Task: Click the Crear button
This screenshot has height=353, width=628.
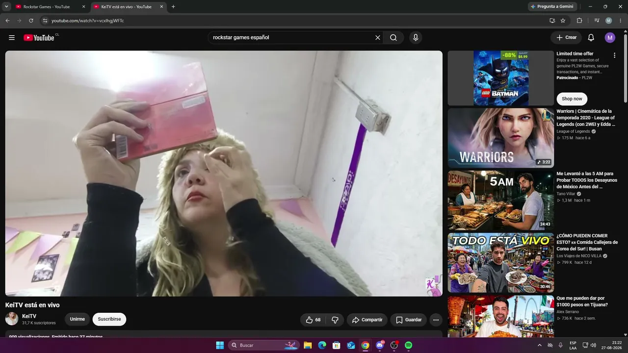Action: (x=566, y=38)
